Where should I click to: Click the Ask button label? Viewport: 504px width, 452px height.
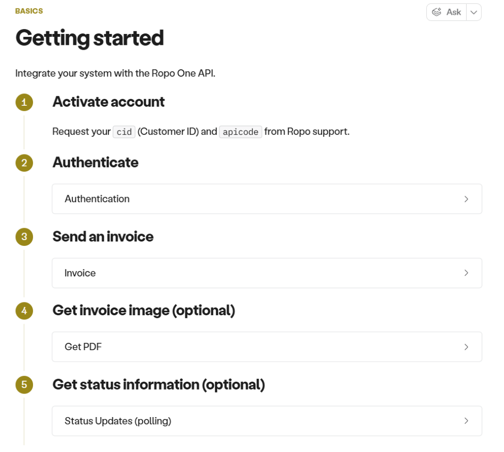click(x=453, y=12)
